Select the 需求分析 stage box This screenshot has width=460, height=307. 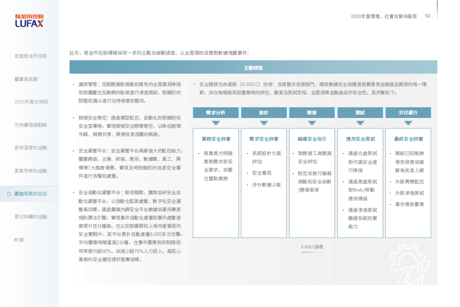(x=216, y=112)
